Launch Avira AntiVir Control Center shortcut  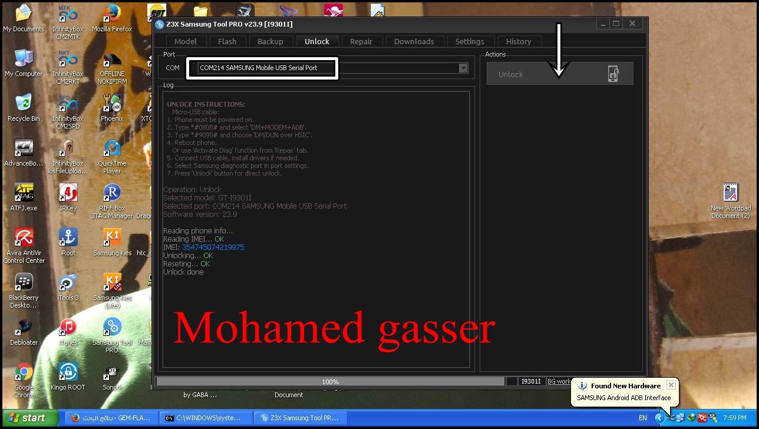24,245
